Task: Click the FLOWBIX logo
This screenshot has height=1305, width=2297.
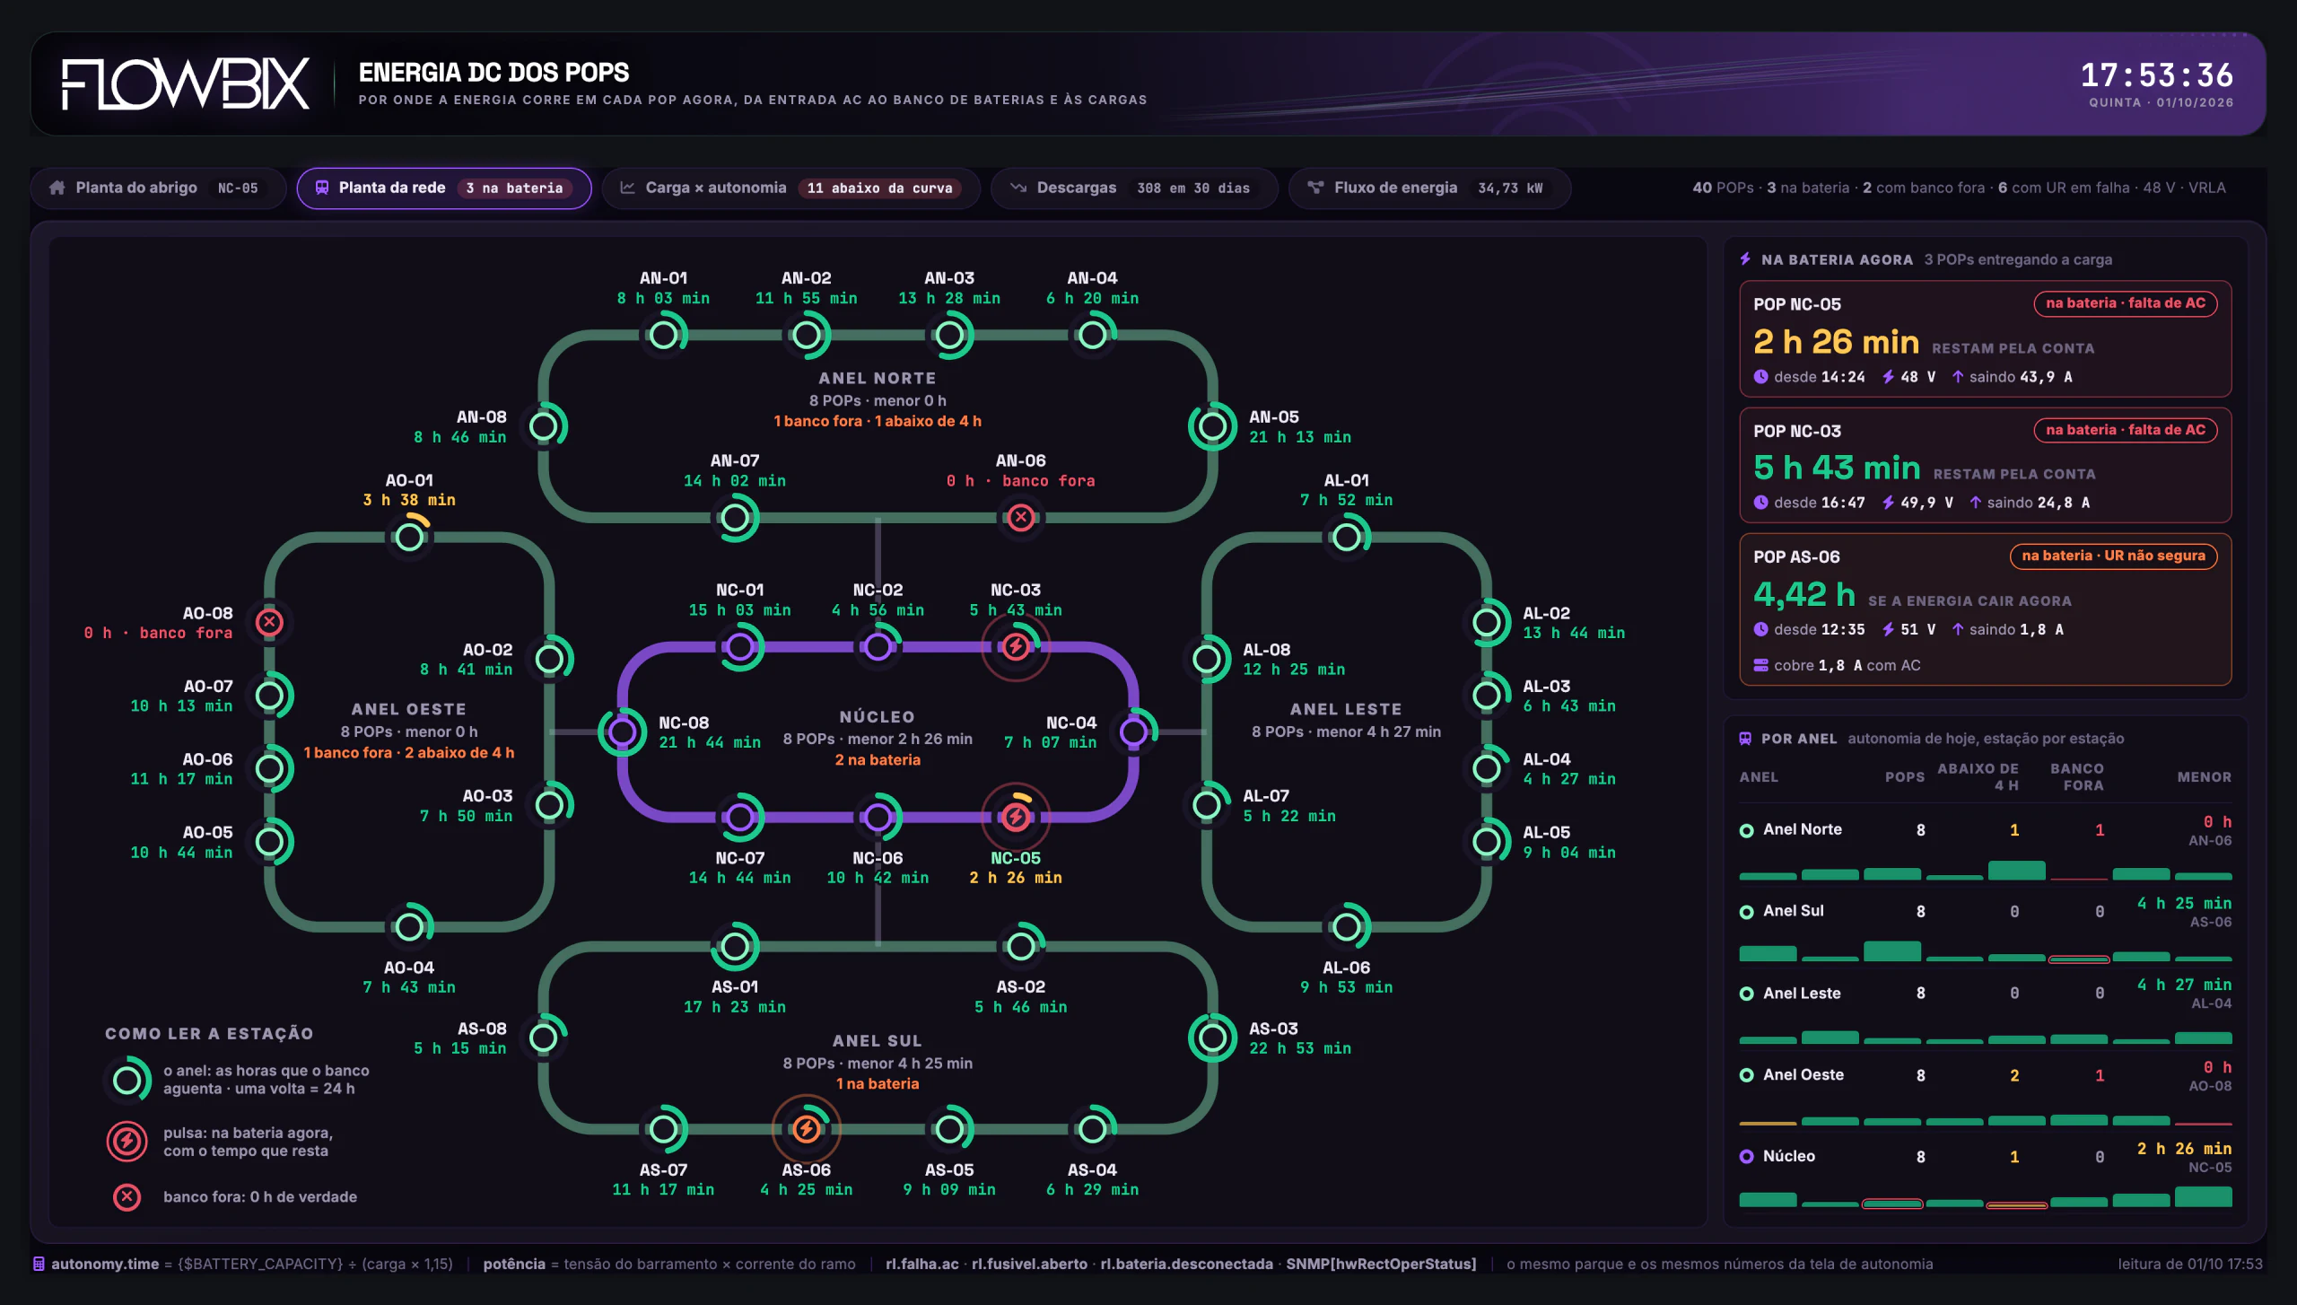Action: tap(186, 84)
